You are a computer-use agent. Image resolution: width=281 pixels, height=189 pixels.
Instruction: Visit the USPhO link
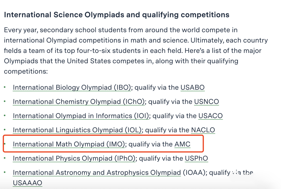196,158
